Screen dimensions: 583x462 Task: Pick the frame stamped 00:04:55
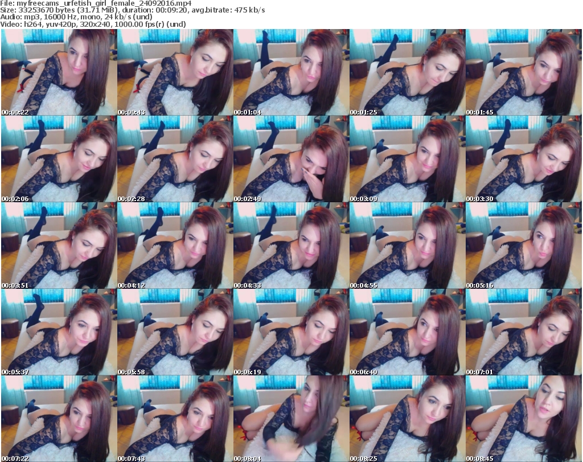pyautogui.click(x=408, y=246)
